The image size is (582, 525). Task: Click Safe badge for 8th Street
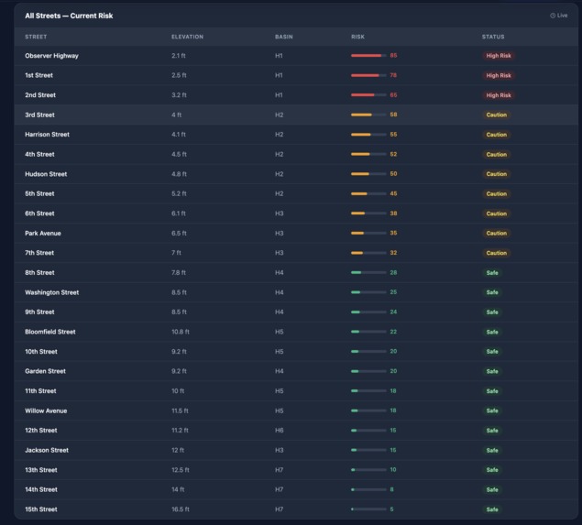click(492, 273)
